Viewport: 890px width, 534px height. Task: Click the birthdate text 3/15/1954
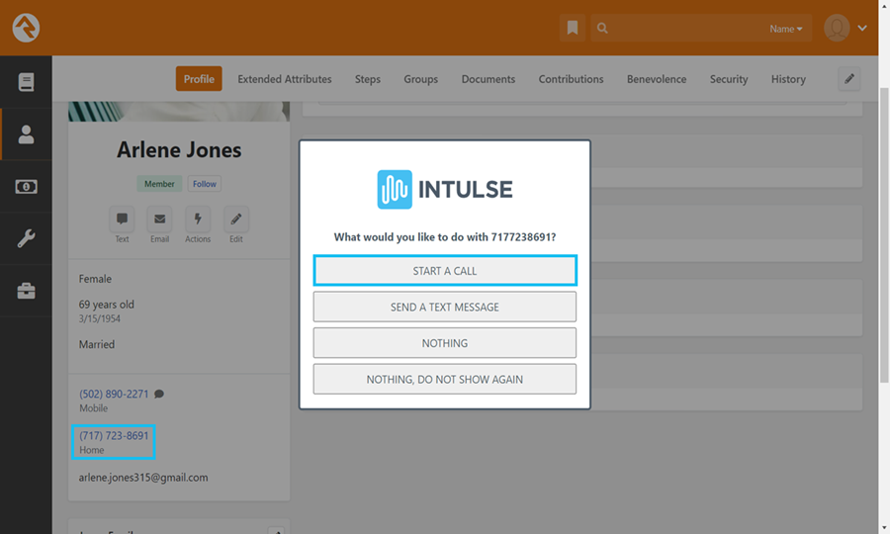[99, 319]
